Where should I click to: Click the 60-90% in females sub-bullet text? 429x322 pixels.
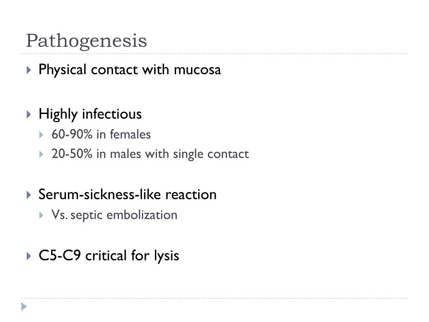(x=101, y=135)
